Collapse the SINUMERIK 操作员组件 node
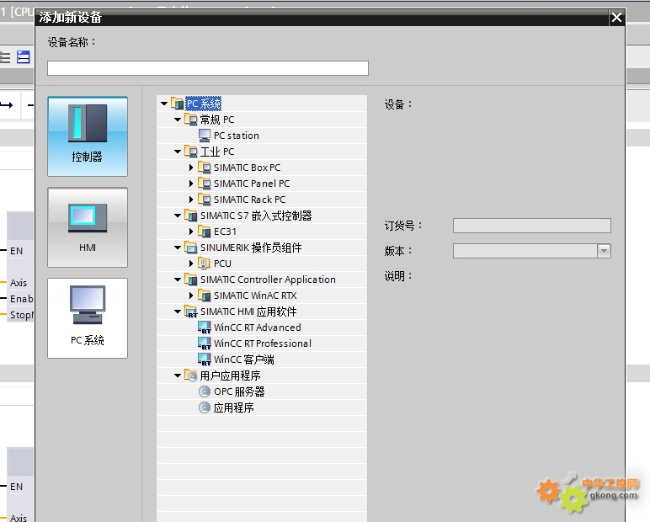This screenshot has height=522, width=650. pyautogui.click(x=178, y=248)
